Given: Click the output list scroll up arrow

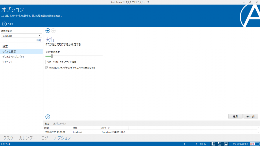Looking at the screenshot, I should 259,128.
